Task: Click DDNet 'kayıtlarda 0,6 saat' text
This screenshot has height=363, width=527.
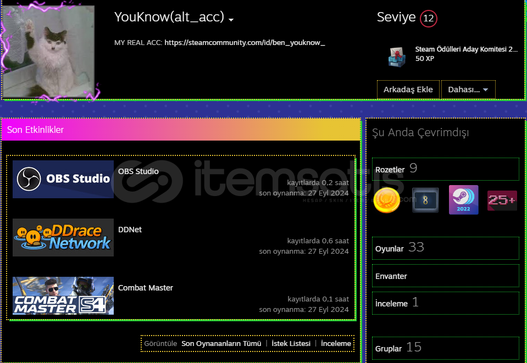Action: click(318, 241)
